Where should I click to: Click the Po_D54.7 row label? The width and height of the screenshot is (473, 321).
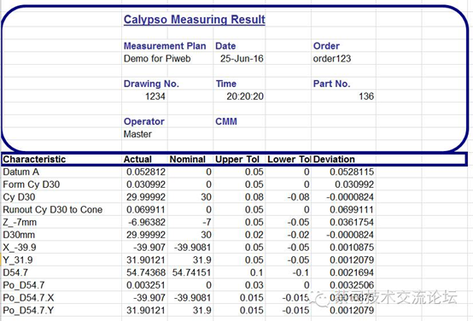pos(24,285)
